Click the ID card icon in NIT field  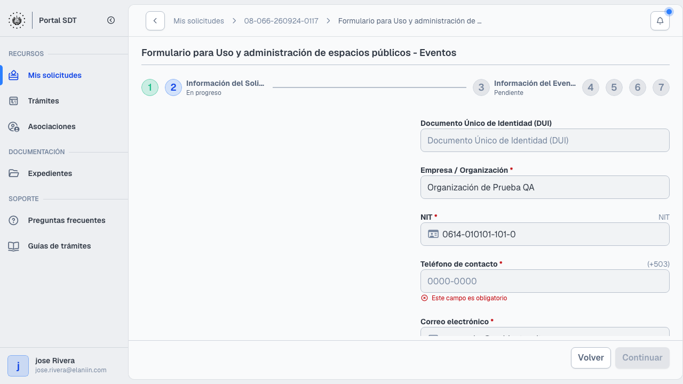click(x=433, y=234)
